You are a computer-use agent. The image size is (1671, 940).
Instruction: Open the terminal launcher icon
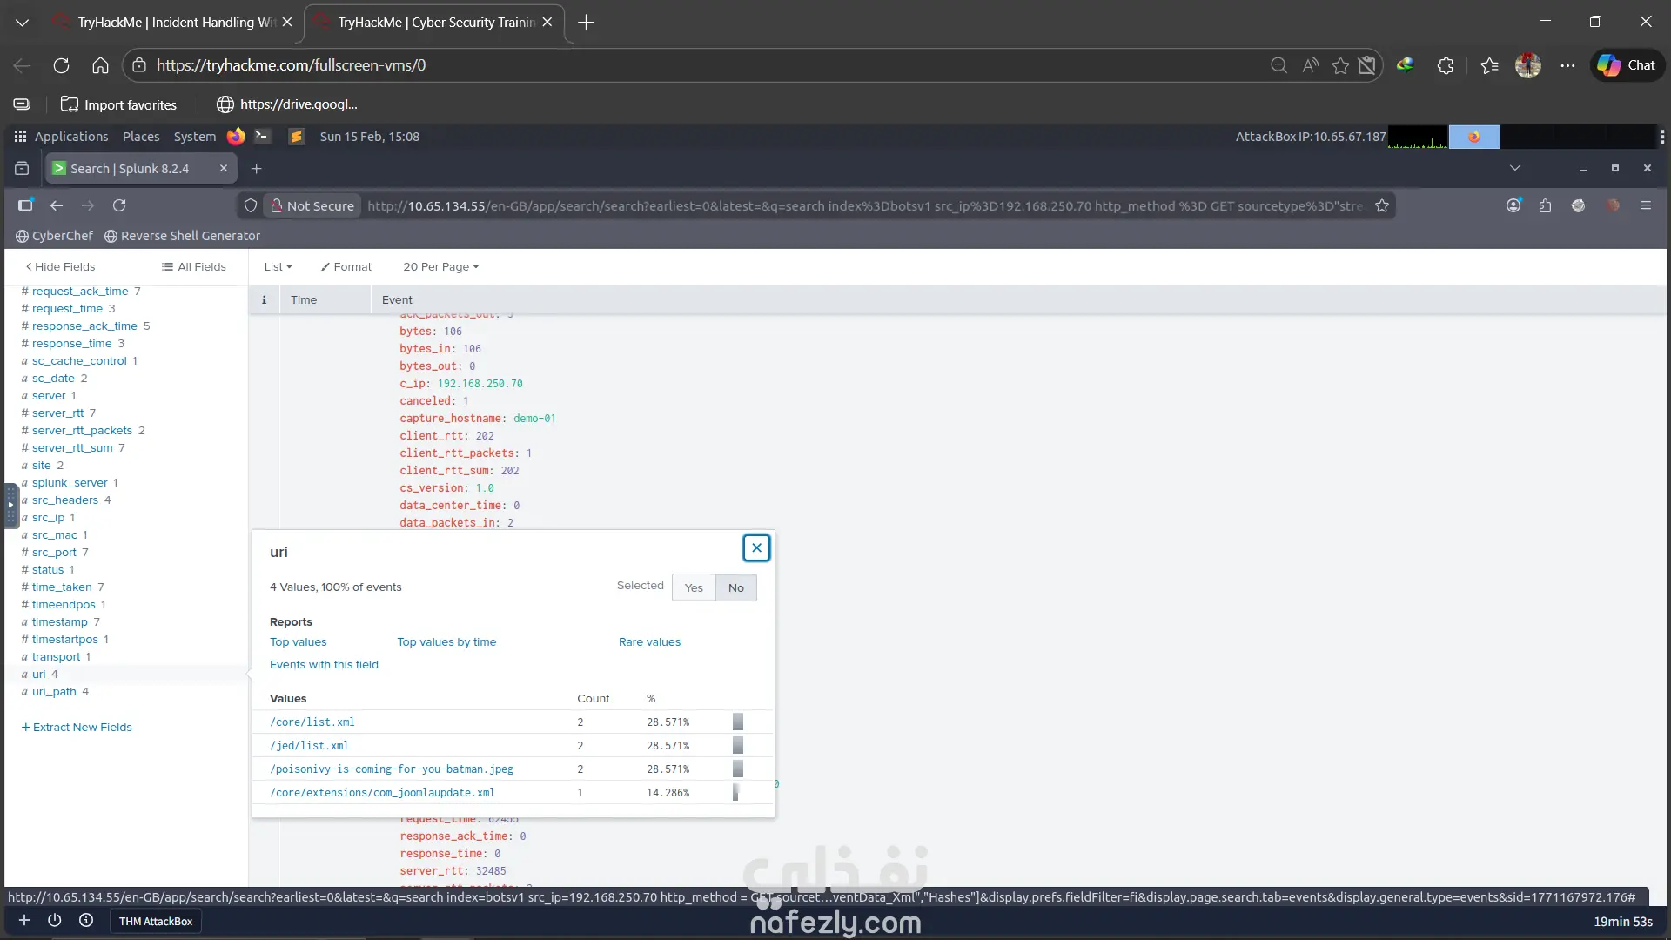point(262,137)
